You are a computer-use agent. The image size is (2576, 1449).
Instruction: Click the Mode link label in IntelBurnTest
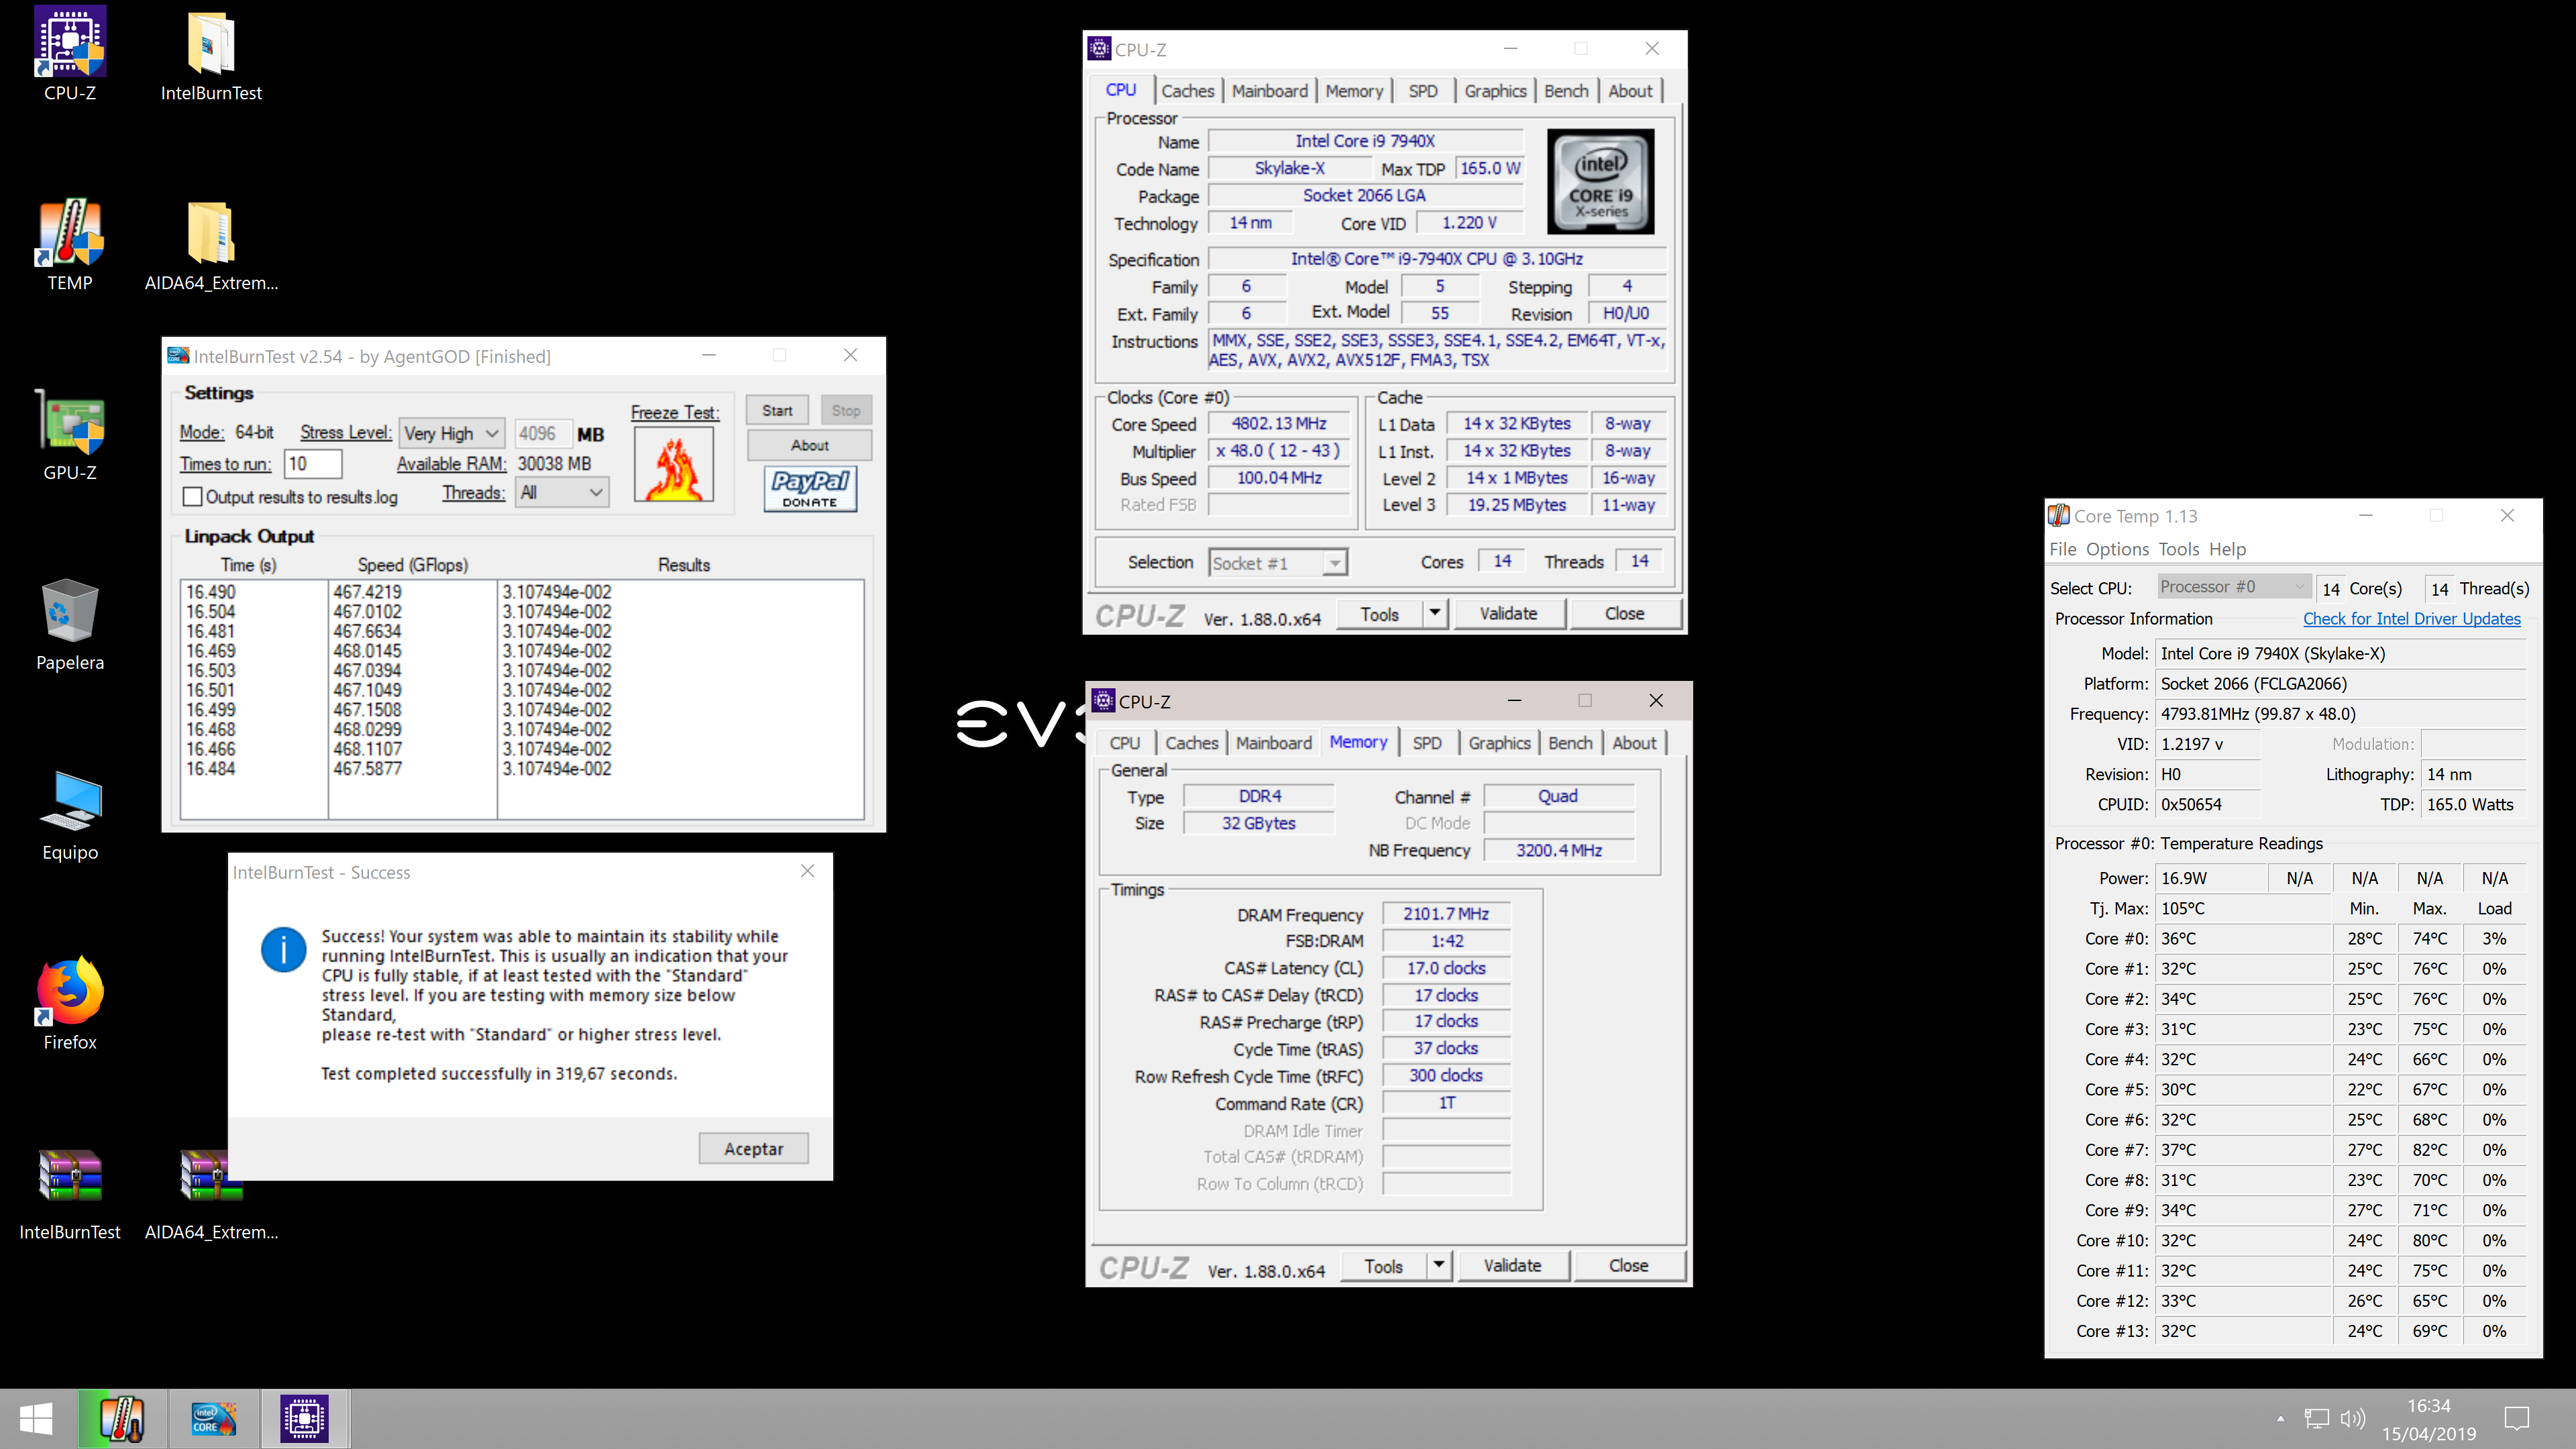202,432
